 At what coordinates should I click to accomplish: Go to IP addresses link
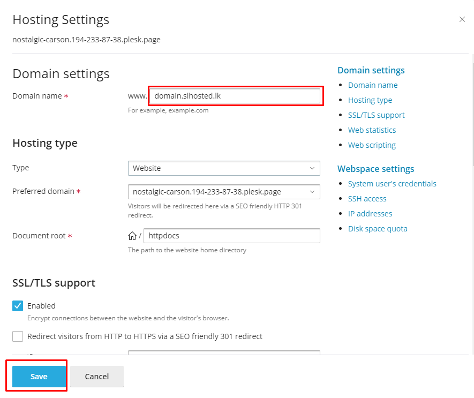370,214
